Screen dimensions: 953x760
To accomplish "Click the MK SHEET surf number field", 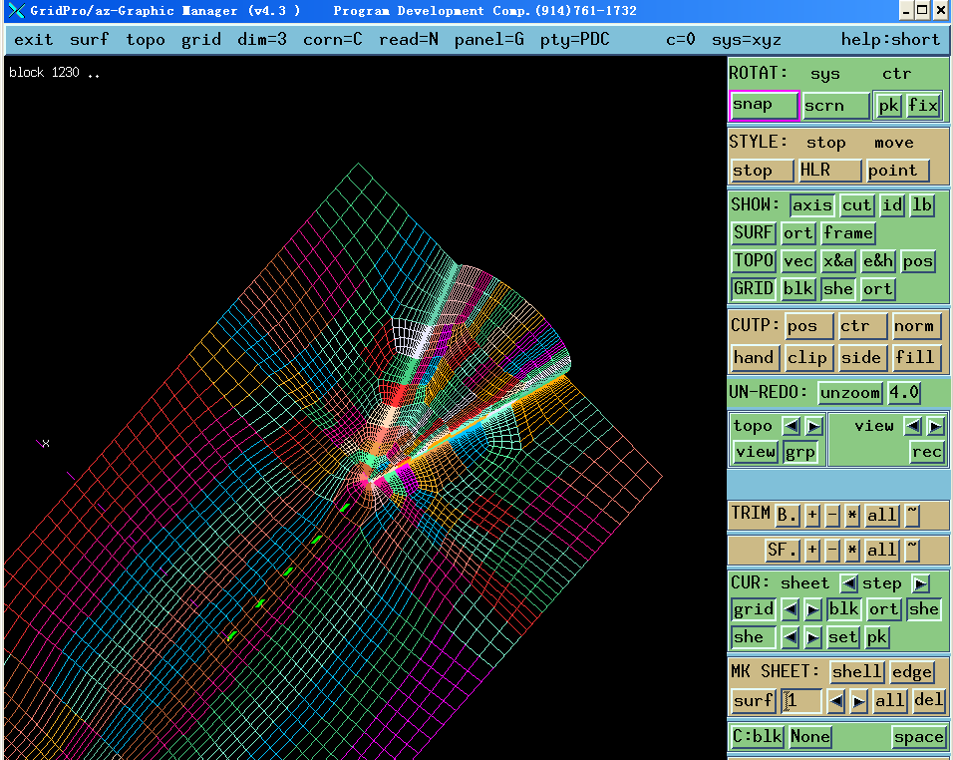I will 802,701.
